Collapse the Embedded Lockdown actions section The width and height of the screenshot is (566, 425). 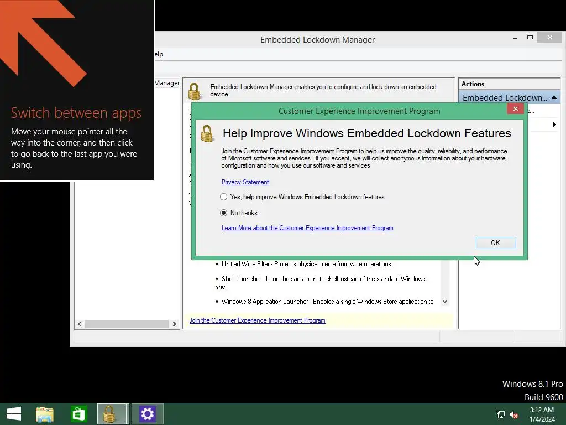(554, 97)
